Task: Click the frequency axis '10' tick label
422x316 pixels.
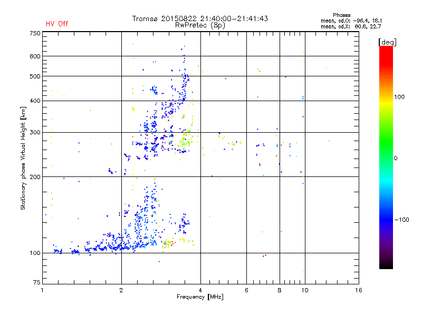Action: 305,290
